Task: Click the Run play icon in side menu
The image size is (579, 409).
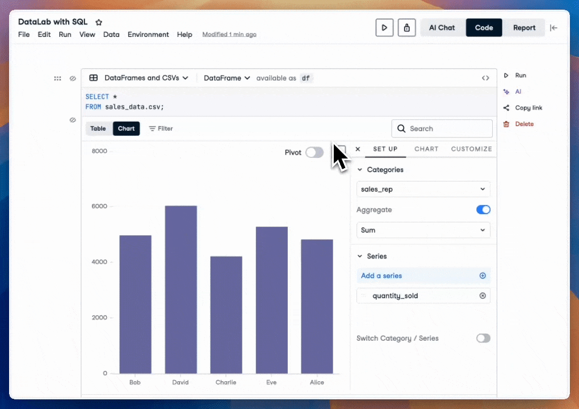Action: [x=506, y=76]
